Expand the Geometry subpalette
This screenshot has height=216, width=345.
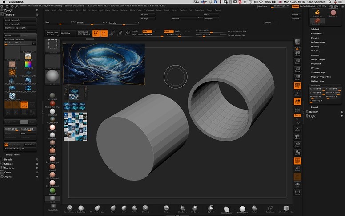click(x=316, y=33)
